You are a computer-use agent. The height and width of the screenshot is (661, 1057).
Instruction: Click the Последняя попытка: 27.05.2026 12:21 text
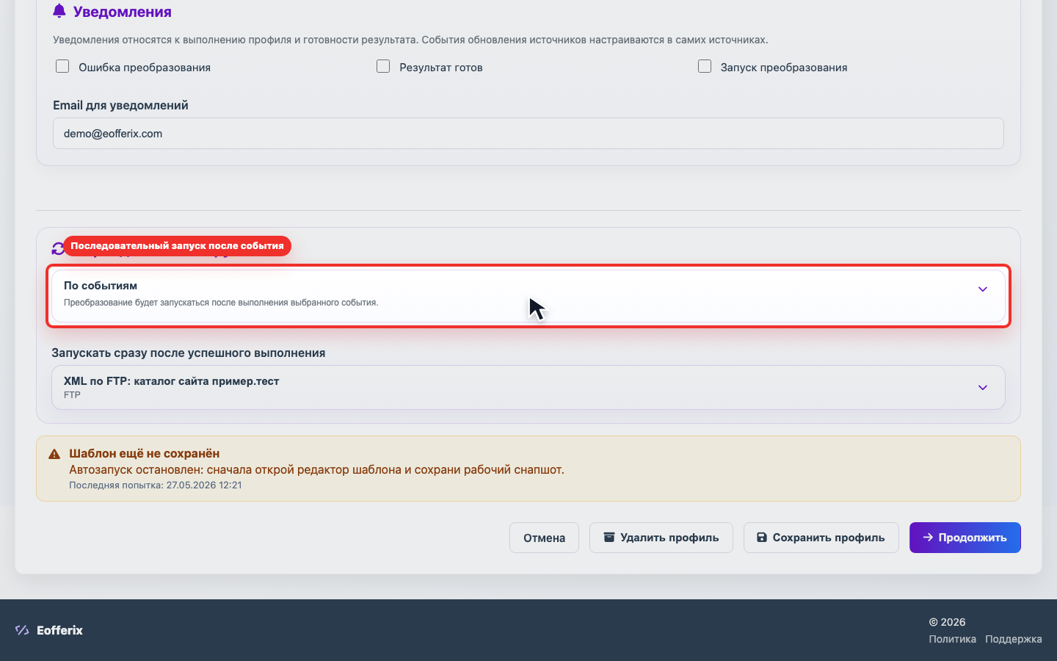[156, 485]
